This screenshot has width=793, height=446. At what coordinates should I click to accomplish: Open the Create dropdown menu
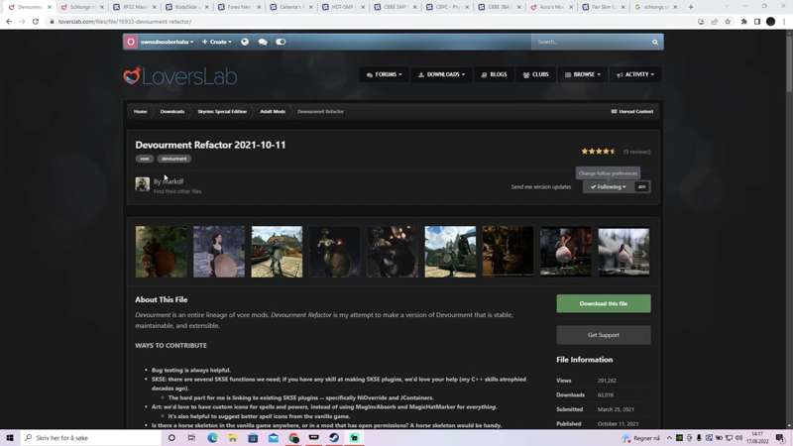216,42
